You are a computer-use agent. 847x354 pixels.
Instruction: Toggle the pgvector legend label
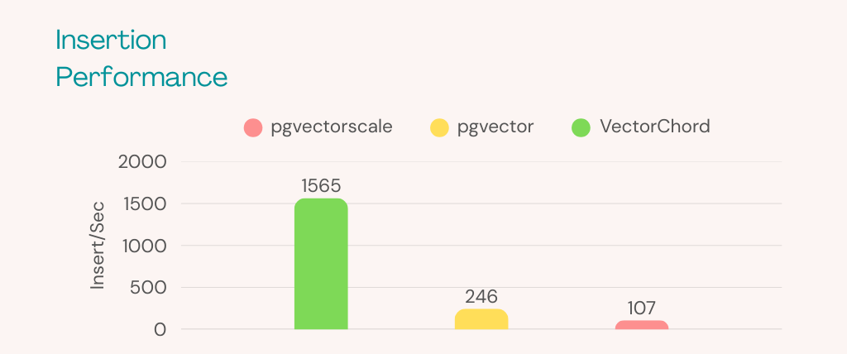(x=495, y=127)
